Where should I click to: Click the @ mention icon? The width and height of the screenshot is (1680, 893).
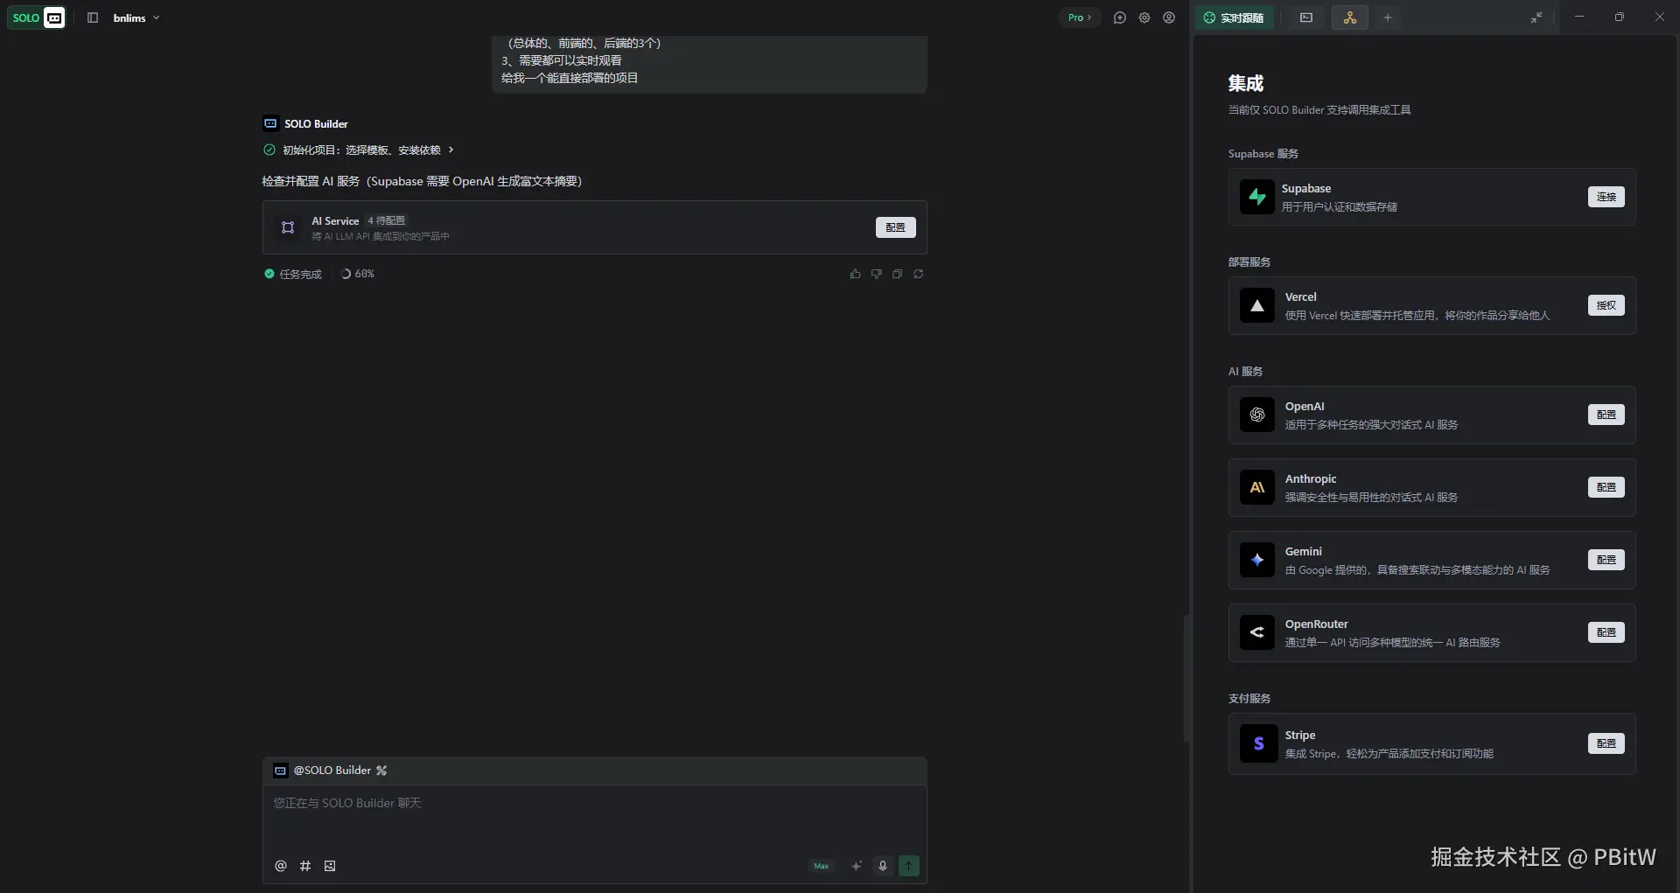(281, 866)
